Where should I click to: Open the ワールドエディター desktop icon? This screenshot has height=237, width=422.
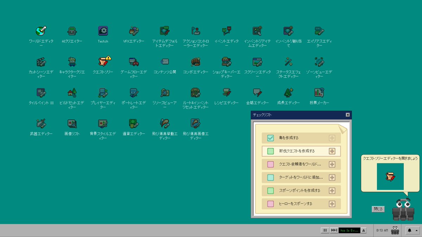point(41,31)
